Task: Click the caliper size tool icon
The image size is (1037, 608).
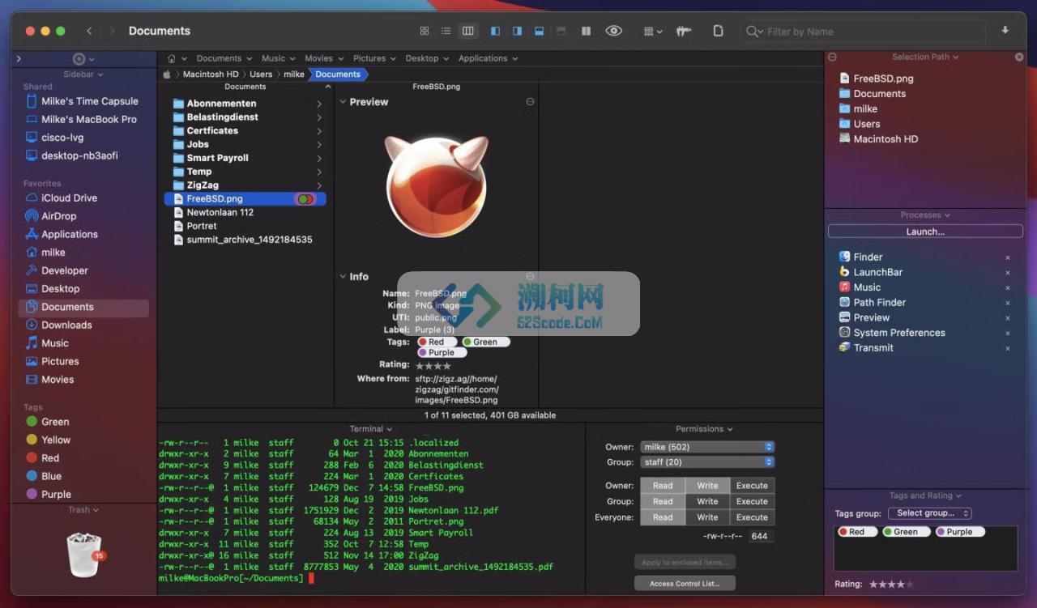Action: (684, 31)
